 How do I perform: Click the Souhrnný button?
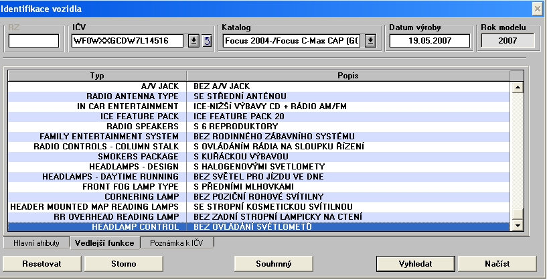pyautogui.click(x=274, y=263)
